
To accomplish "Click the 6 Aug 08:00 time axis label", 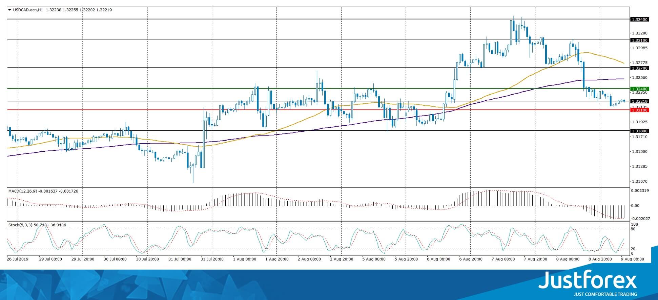I will 438,259.
